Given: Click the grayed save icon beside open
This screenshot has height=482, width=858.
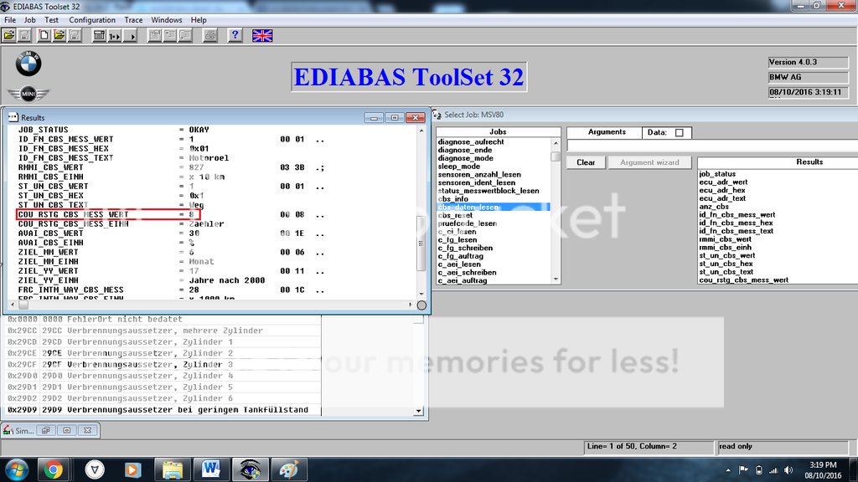Looking at the screenshot, I should (x=24, y=36).
